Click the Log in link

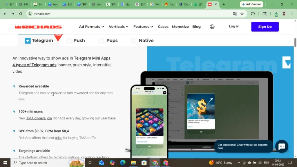click(234, 26)
